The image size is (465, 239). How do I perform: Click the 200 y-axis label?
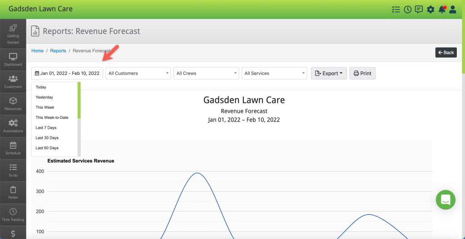40,211
